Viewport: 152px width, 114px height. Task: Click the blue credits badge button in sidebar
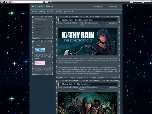pyautogui.click(x=40, y=50)
